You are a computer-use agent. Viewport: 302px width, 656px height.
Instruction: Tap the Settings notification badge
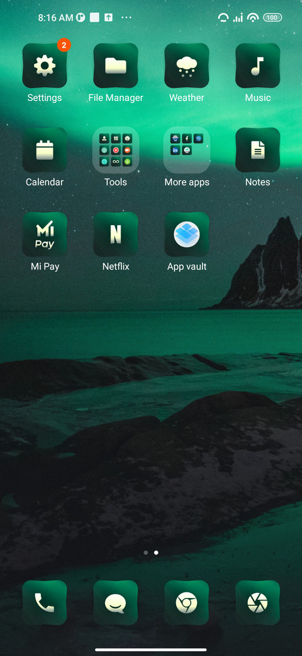click(64, 45)
